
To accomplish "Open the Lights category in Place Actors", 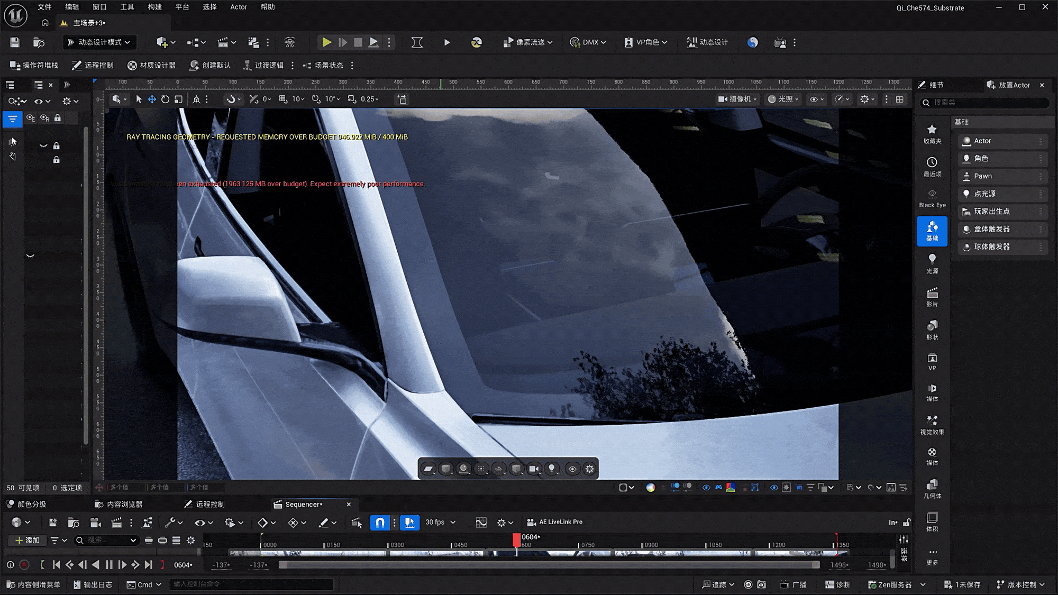I will (x=932, y=263).
